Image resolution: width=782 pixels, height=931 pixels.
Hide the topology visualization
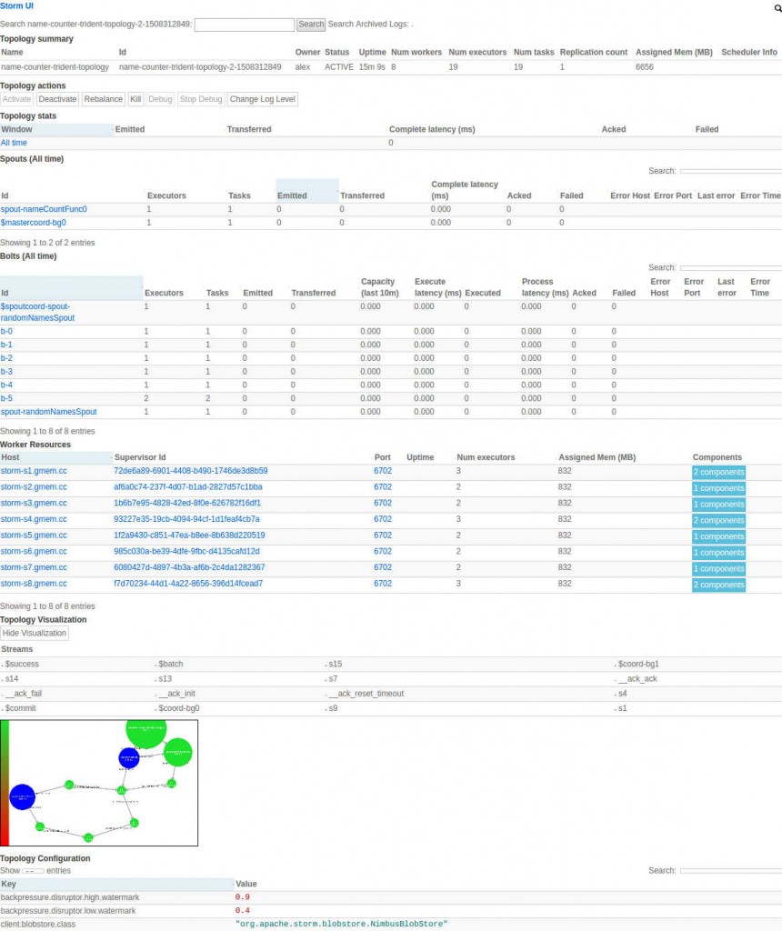(x=35, y=632)
